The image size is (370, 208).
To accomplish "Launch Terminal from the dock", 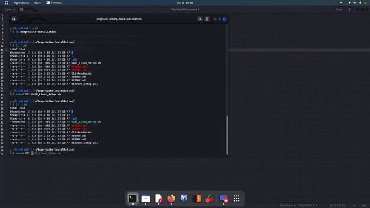I will click(133, 198).
